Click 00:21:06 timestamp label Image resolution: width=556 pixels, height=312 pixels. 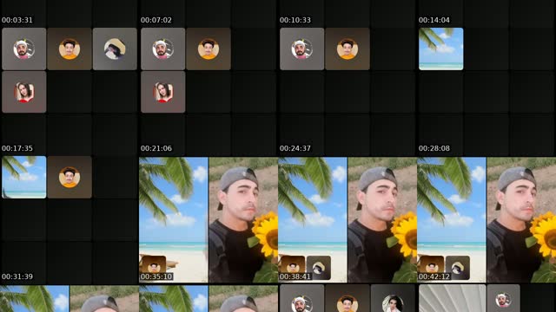(x=156, y=148)
